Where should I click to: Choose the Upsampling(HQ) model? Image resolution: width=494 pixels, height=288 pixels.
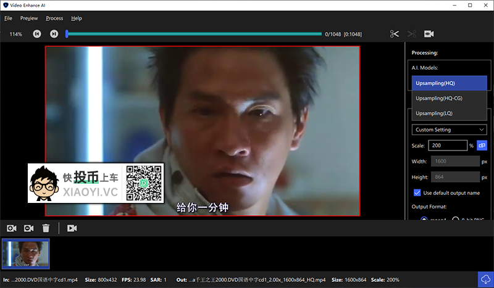(450, 83)
